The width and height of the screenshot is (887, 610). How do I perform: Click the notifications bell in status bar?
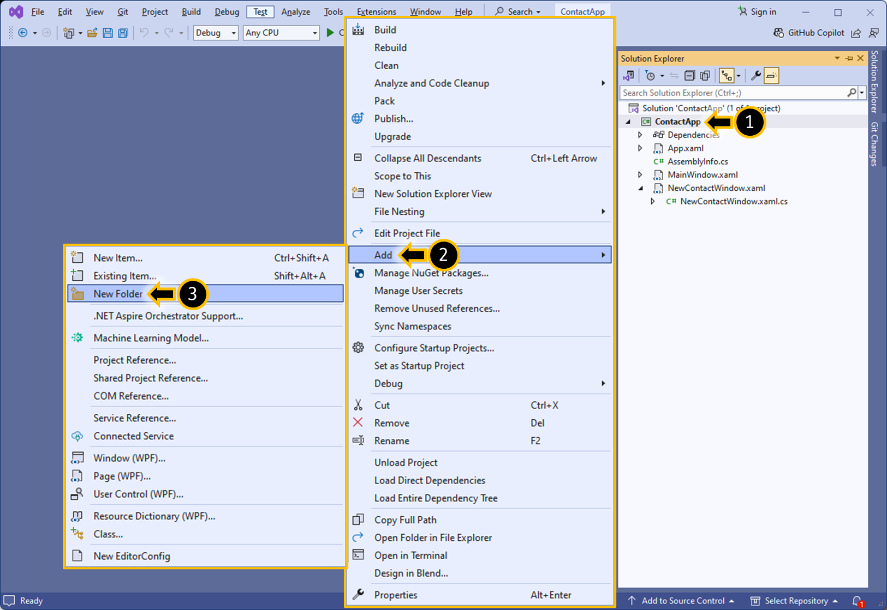tap(857, 601)
